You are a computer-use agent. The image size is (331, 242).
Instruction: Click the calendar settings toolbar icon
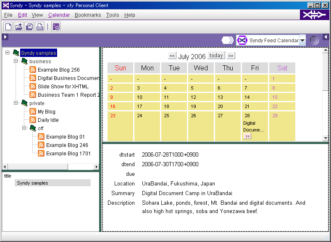pyautogui.click(x=56, y=27)
